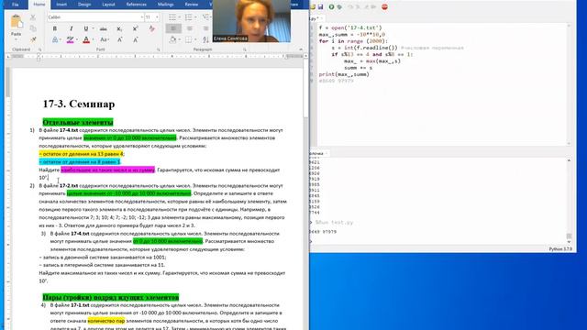Switch to the Design ribbon tab
This screenshot has height=330, width=587.
coord(84,5)
